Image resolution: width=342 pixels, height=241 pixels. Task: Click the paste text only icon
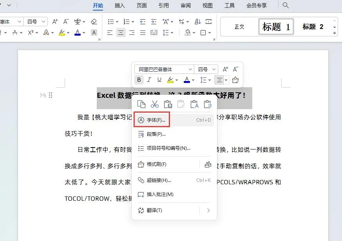[x=195, y=104]
